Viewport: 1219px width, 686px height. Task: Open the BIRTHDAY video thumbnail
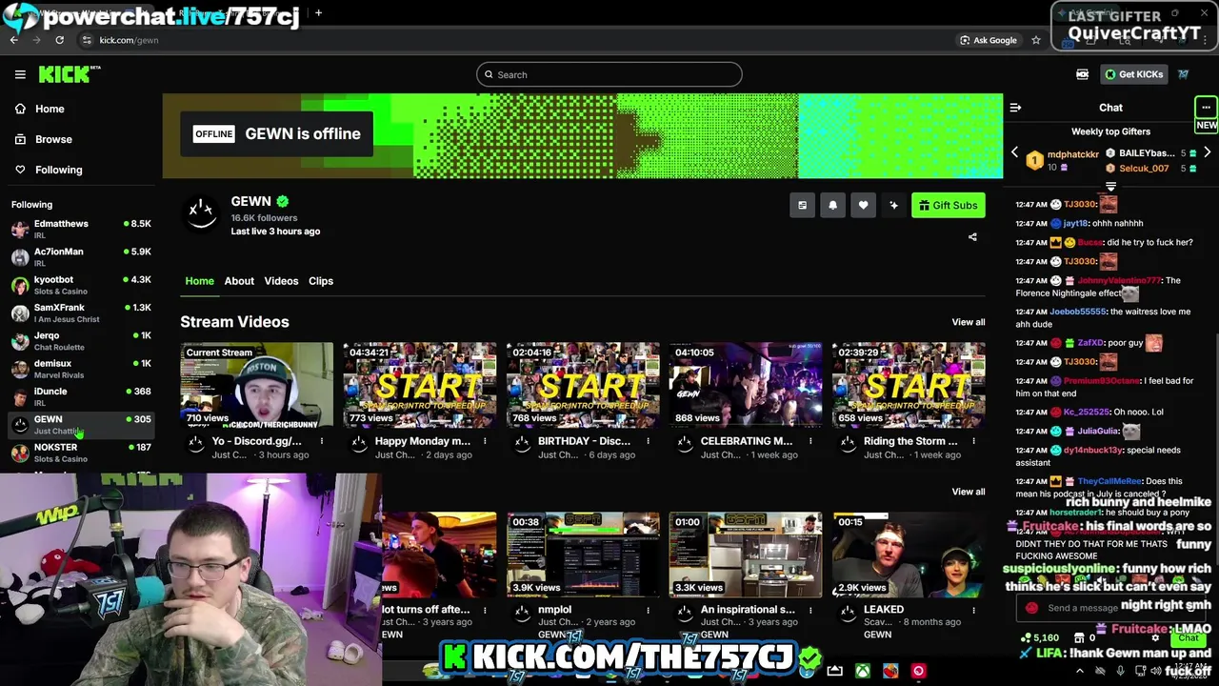pos(583,385)
